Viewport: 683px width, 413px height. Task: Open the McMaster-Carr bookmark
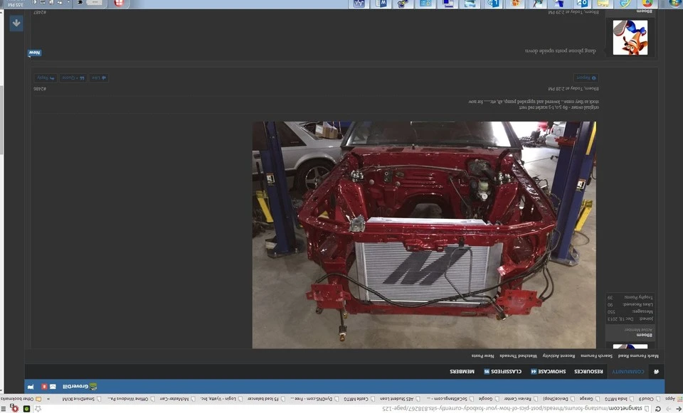[178, 399]
